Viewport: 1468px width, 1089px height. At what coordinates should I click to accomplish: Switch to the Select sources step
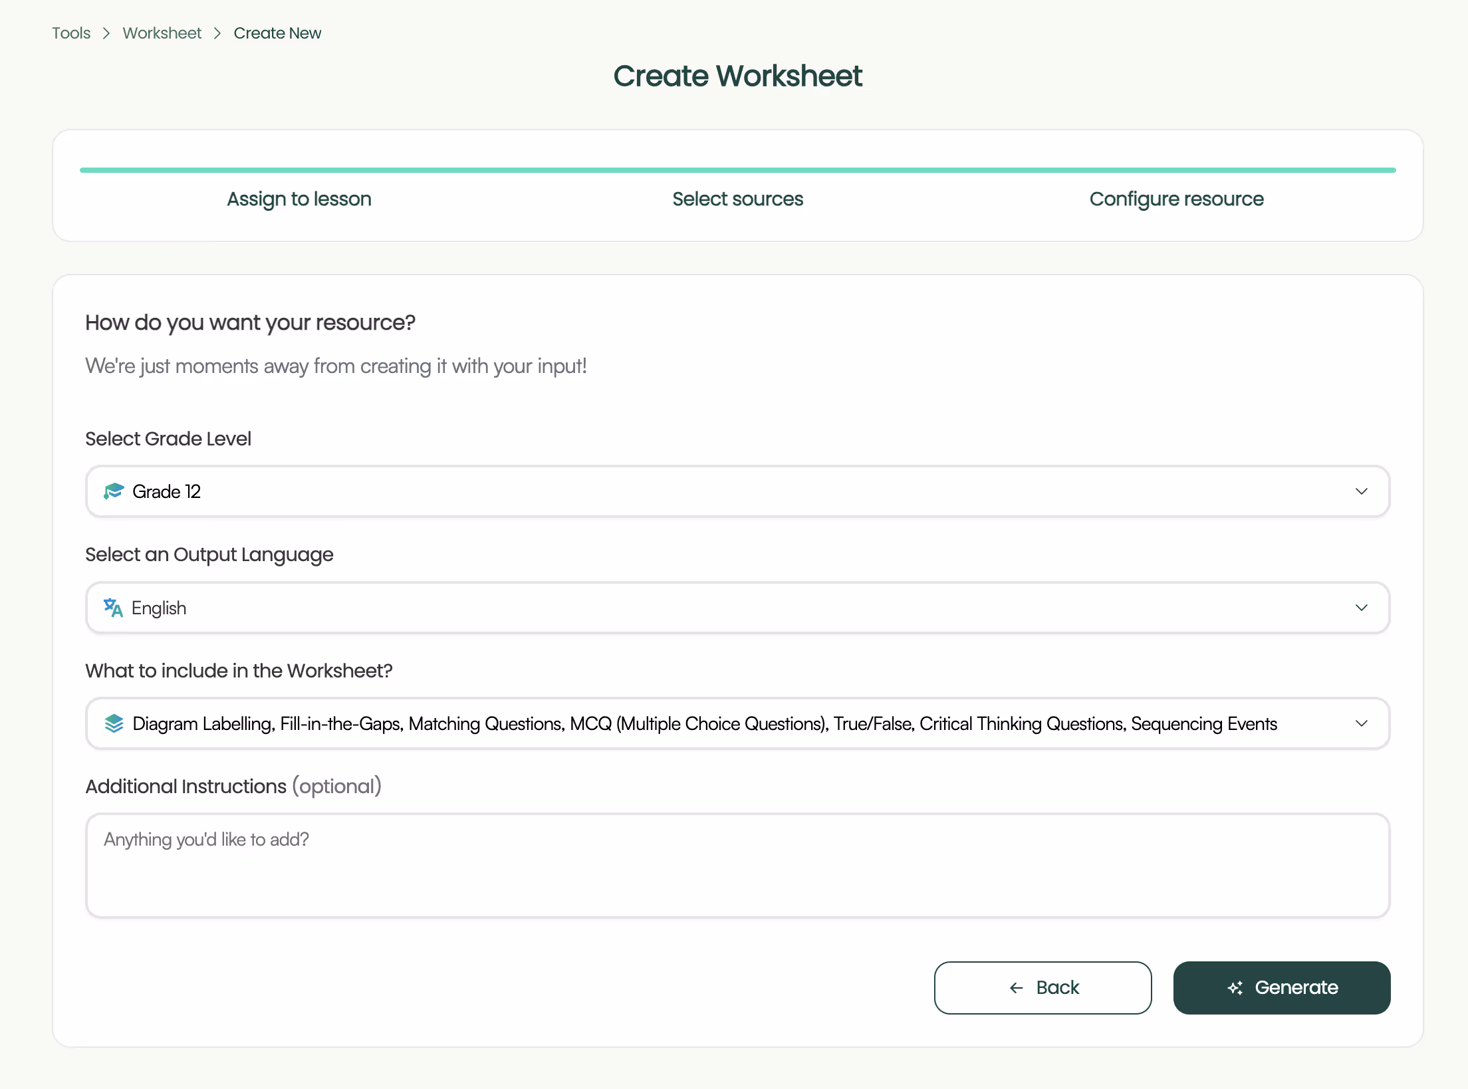tap(737, 199)
